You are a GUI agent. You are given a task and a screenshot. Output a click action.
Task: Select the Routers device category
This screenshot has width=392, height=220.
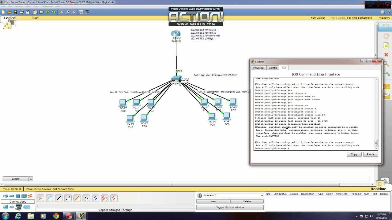(5, 196)
